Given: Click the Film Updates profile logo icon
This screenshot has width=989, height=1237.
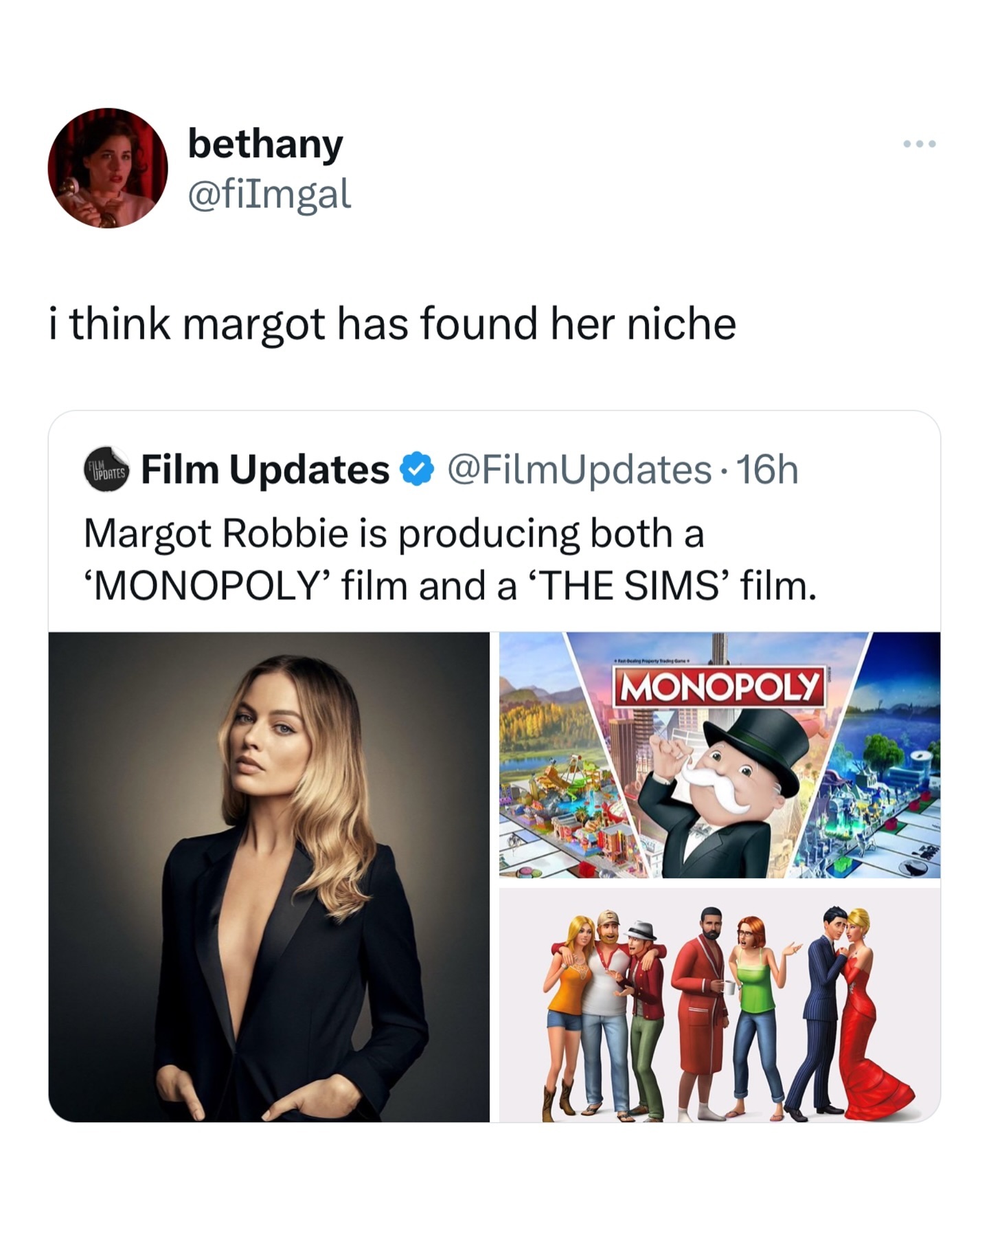Looking at the screenshot, I should click(106, 469).
